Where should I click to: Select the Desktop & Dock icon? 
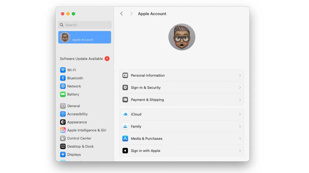pos(63,146)
